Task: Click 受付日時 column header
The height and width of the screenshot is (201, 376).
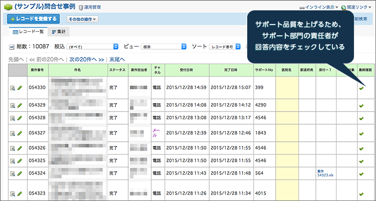Action: [186, 70]
